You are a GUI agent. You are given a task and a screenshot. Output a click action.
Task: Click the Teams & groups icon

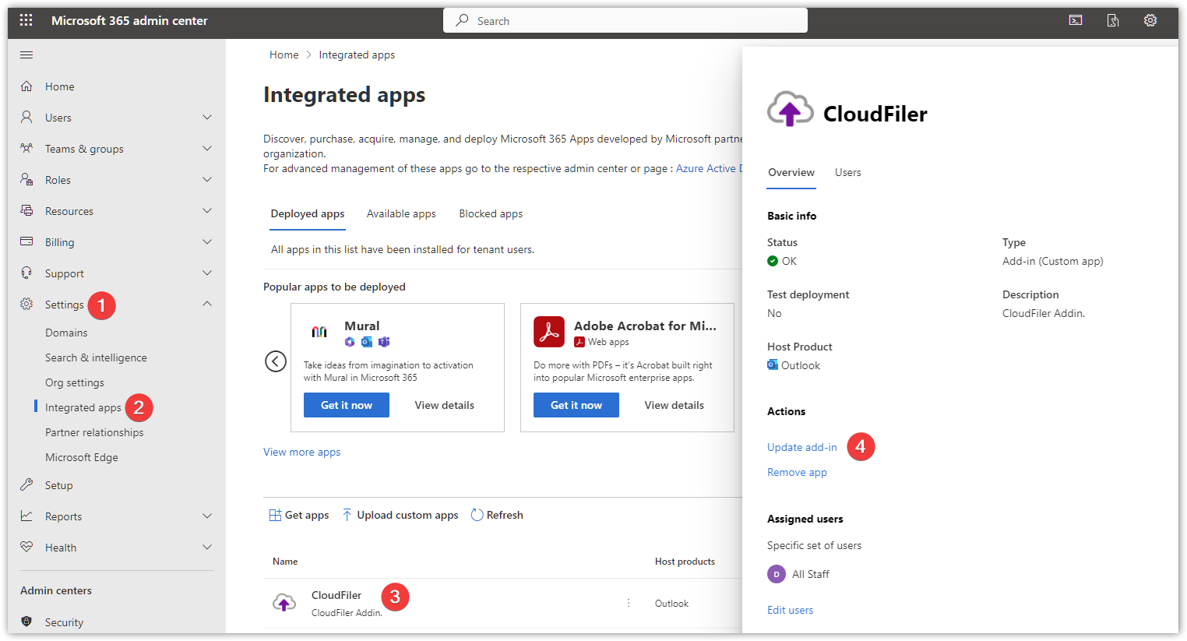coord(26,148)
